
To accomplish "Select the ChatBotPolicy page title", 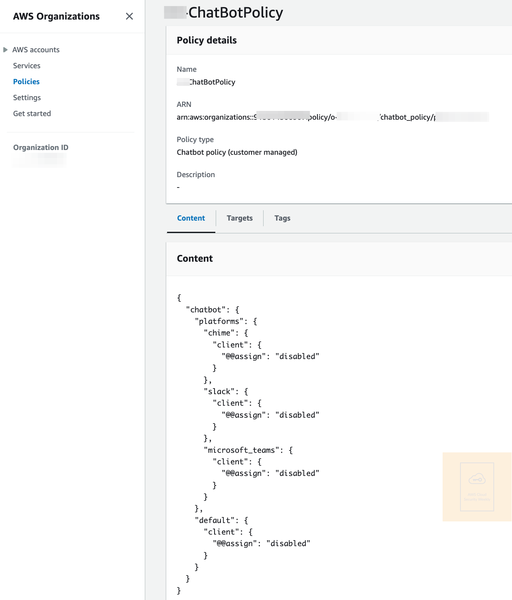I will (224, 13).
